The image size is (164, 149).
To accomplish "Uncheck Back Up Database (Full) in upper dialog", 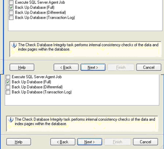I will tap(11, 8).
